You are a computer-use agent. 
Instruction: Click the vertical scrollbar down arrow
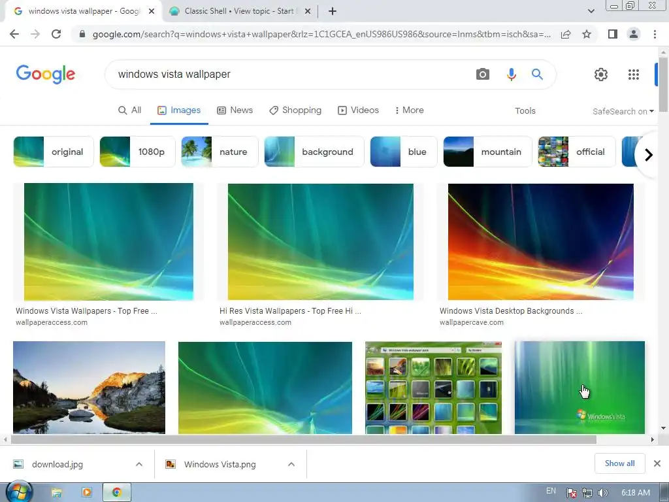coord(663,427)
